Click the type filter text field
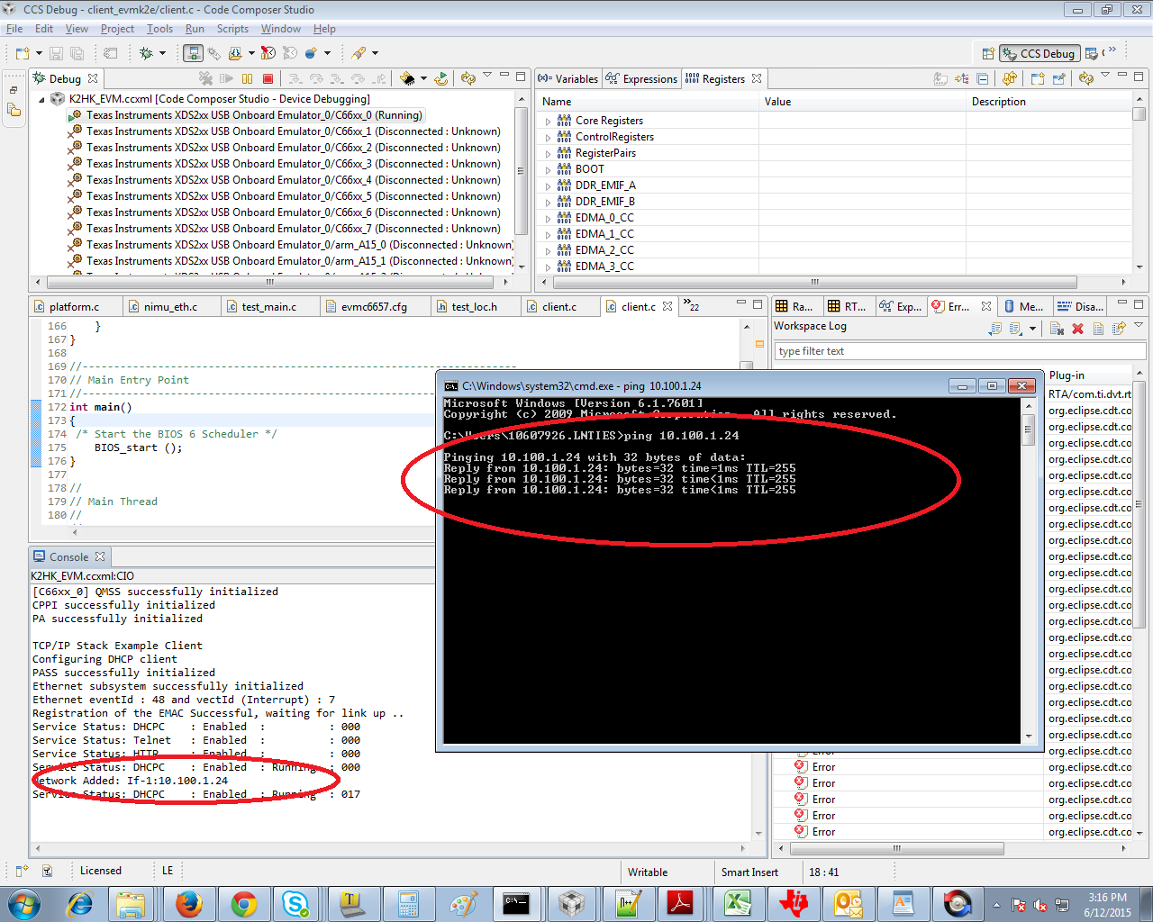The image size is (1153, 922). [960, 351]
